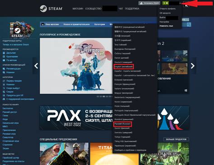The image size is (214, 165).
Task: Select Български (болгарский) language option
Action: tap(125, 49)
